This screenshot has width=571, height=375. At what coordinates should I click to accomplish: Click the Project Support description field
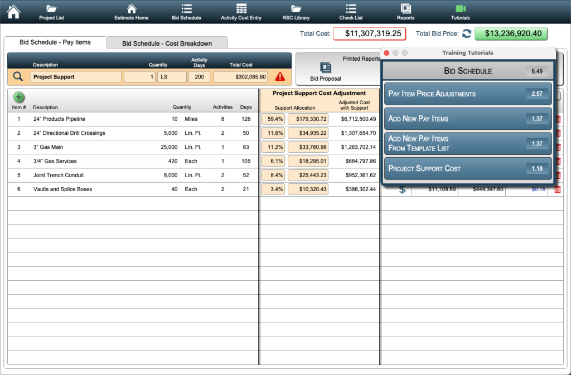click(x=75, y=77)
